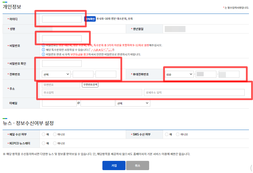Open the 010 mobile prefix dropdown
The width and height of the screenshot is (253, 173).
click(179, 74)
